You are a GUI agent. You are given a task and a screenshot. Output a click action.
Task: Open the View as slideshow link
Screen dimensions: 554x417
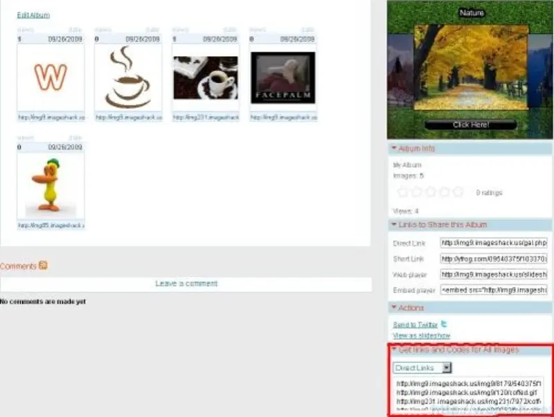421,335
